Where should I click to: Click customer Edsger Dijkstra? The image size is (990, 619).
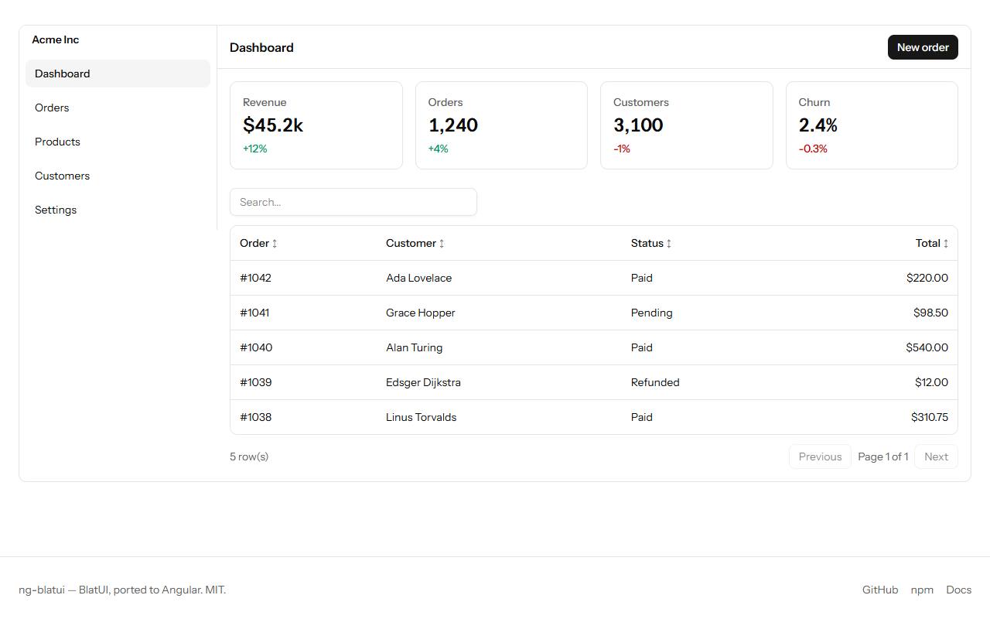[x=423, y=382]
